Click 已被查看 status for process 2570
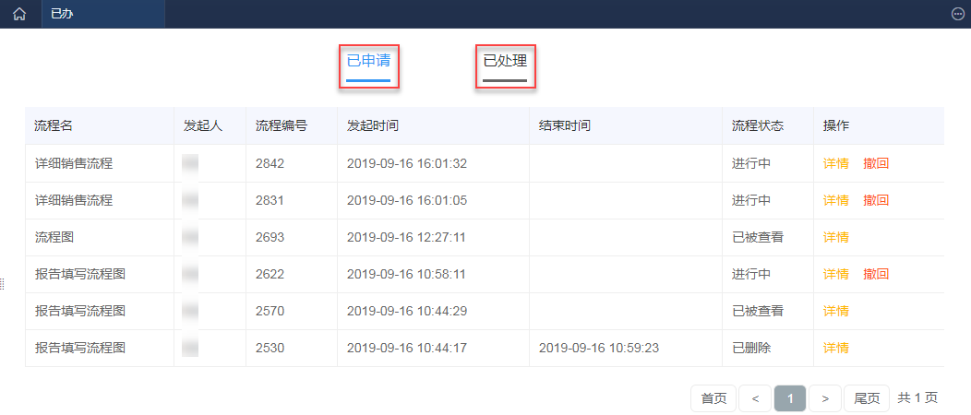Viewport: 971px width, 415px height. 758,311
